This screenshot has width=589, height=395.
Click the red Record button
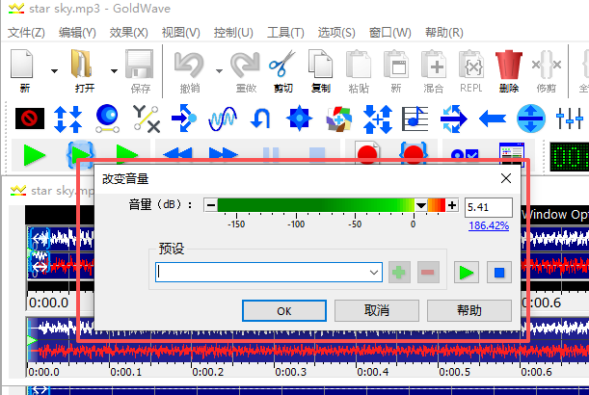tap(367, 153)
